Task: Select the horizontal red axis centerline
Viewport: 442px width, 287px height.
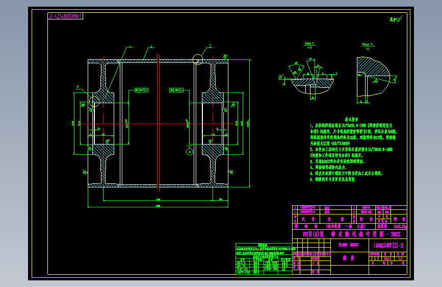Action: (159, 124)
